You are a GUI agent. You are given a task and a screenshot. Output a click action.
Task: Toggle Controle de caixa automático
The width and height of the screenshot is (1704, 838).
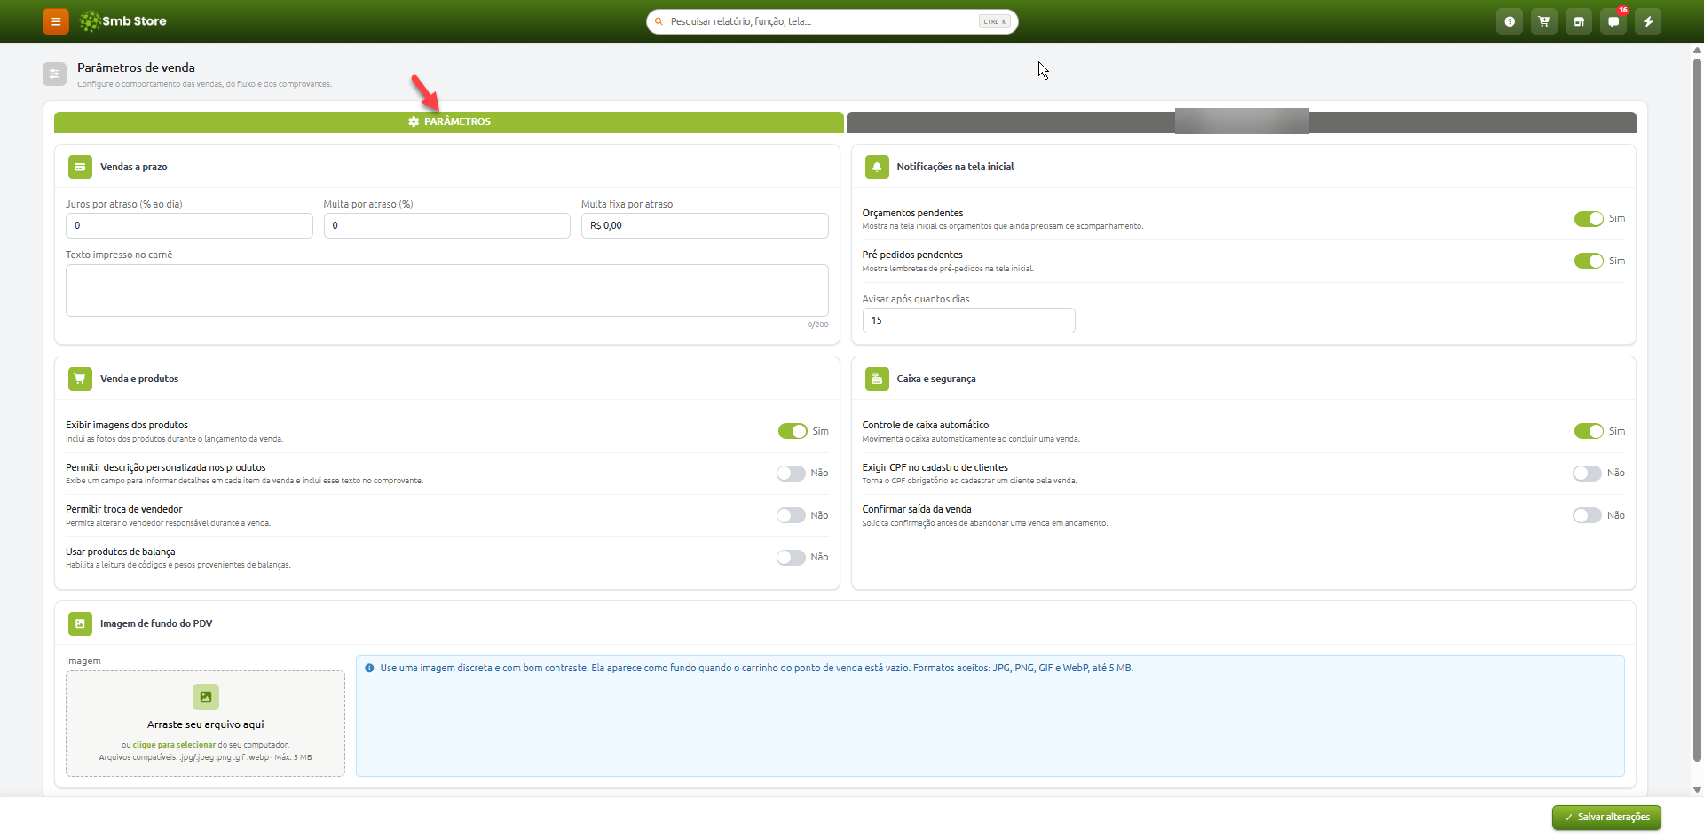pos(1589,431)
